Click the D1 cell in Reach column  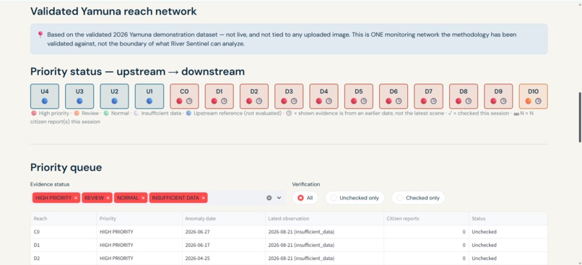click(x=64, y=245)
